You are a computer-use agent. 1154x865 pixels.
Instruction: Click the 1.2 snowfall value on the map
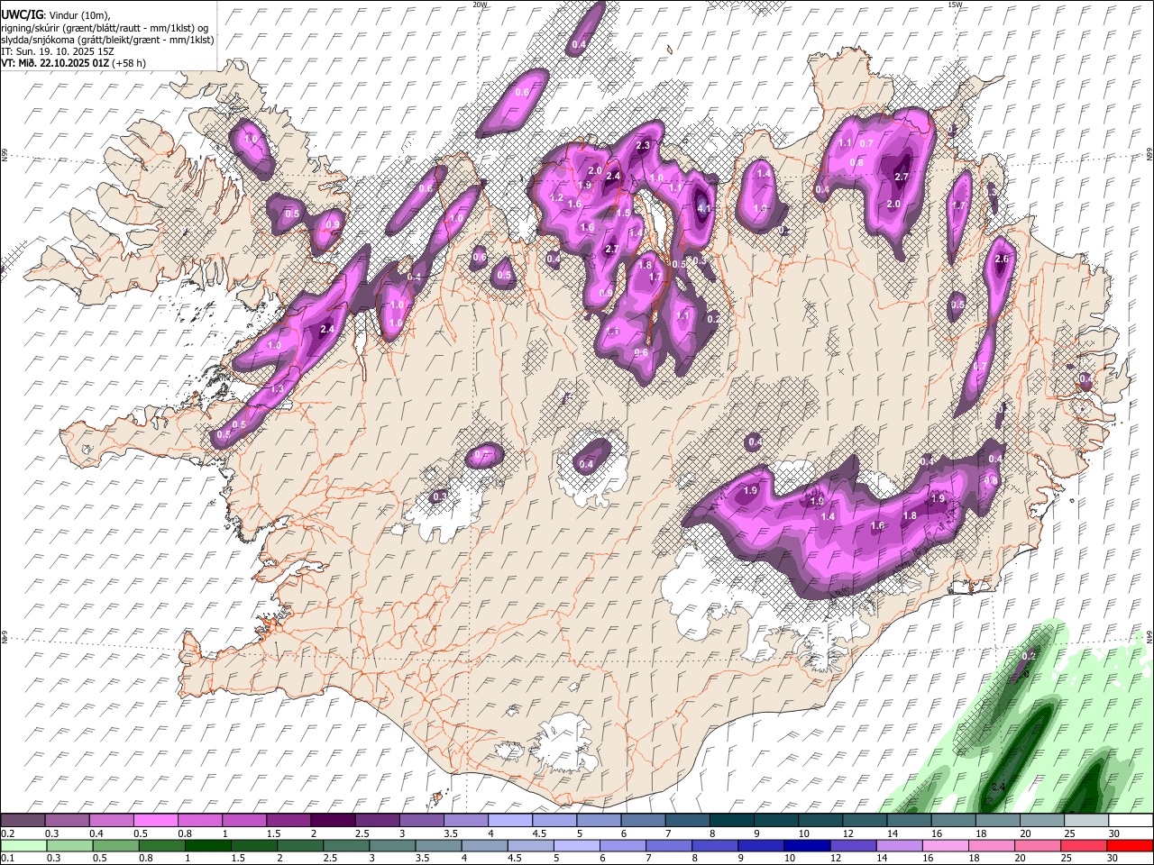pyautogui.click(x=556, y=198)
